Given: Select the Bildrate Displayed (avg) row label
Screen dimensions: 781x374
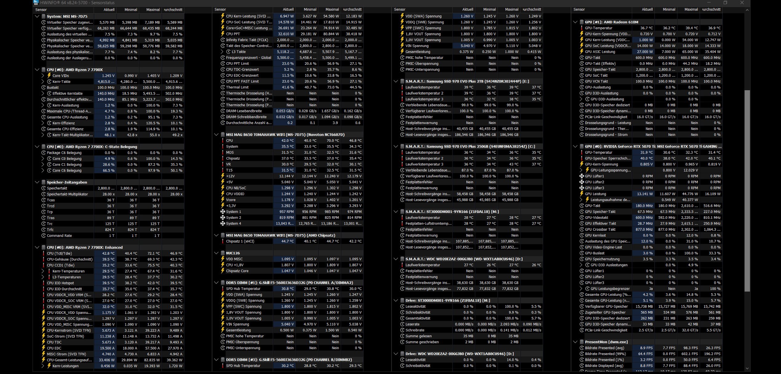Looking at the screenshot, I should [x=604, y=366].
